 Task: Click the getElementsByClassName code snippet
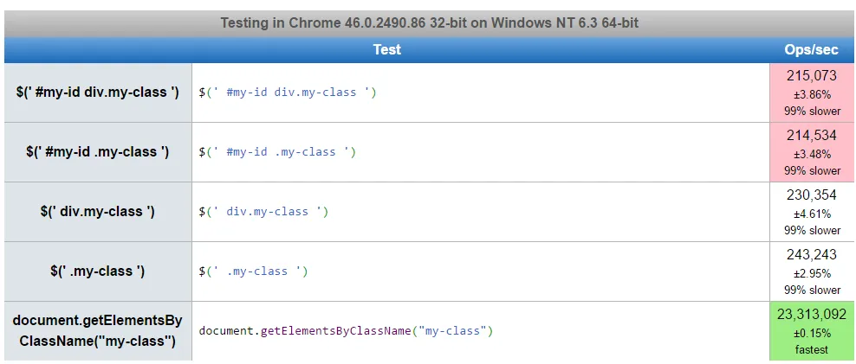(346, 330)
